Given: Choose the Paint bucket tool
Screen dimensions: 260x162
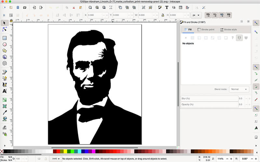Looking at the screenshot, I should click(5, 119).
